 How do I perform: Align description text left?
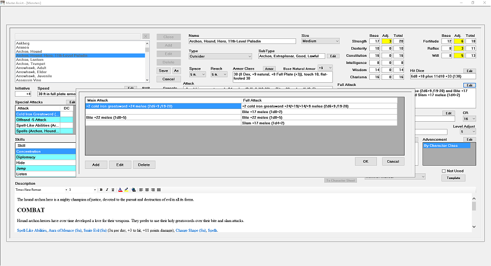point(141,190)
